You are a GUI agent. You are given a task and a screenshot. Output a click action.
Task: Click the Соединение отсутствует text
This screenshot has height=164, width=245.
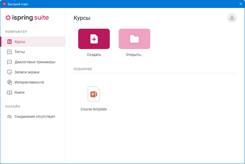(x=35, y=116)
